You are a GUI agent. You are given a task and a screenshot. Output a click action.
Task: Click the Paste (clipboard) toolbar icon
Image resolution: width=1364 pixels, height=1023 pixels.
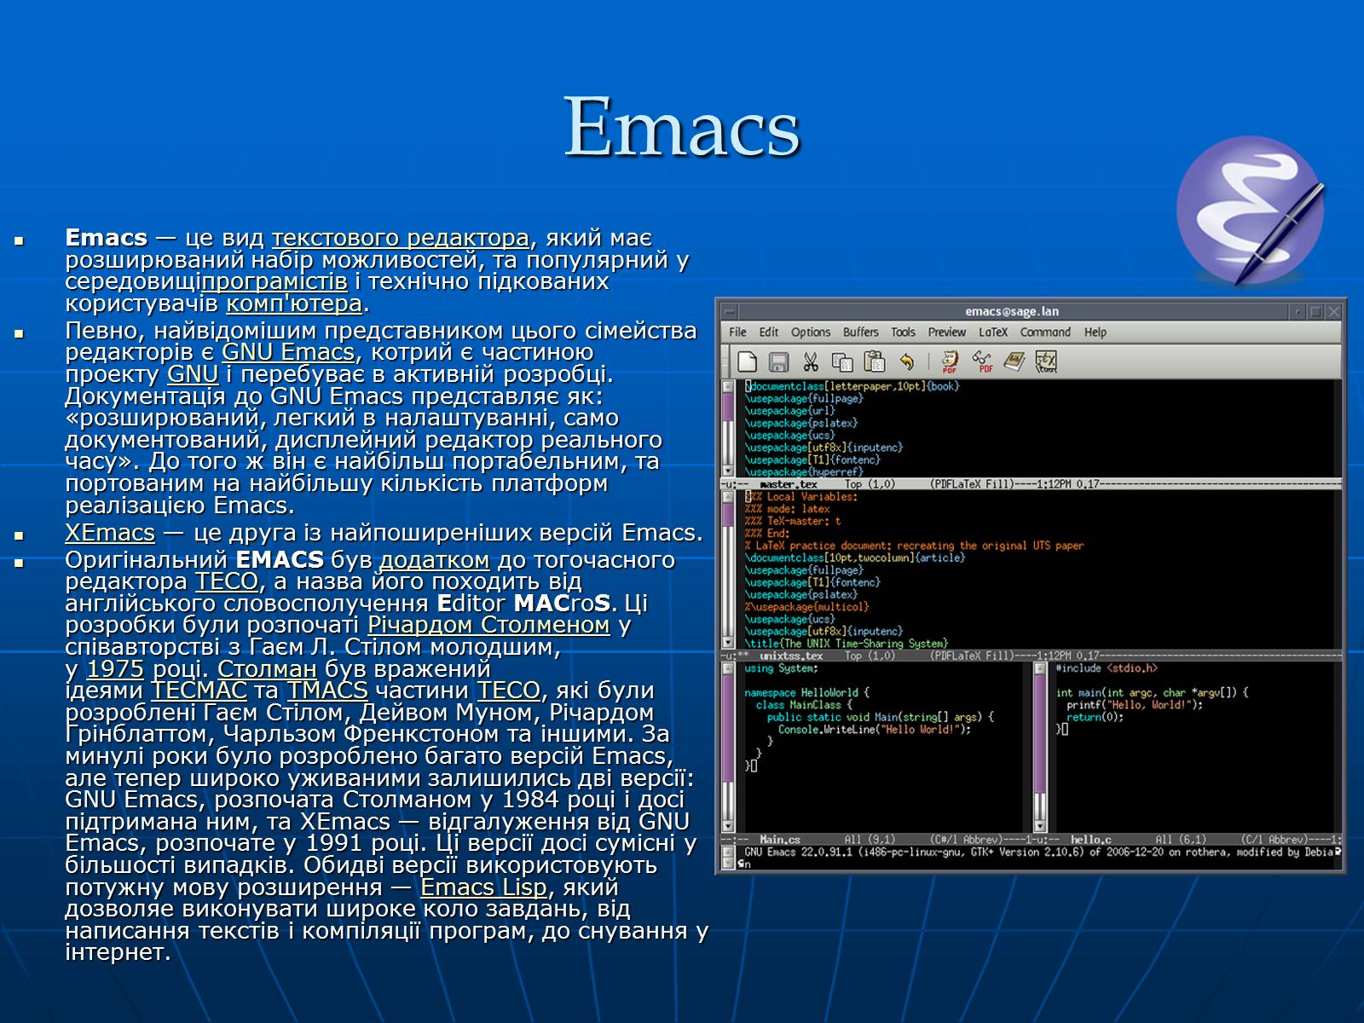(875, 361)
